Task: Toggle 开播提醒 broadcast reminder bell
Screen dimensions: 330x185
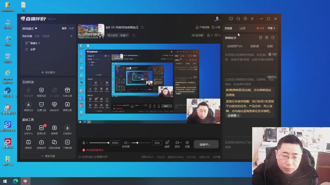Action: point(202,27)
